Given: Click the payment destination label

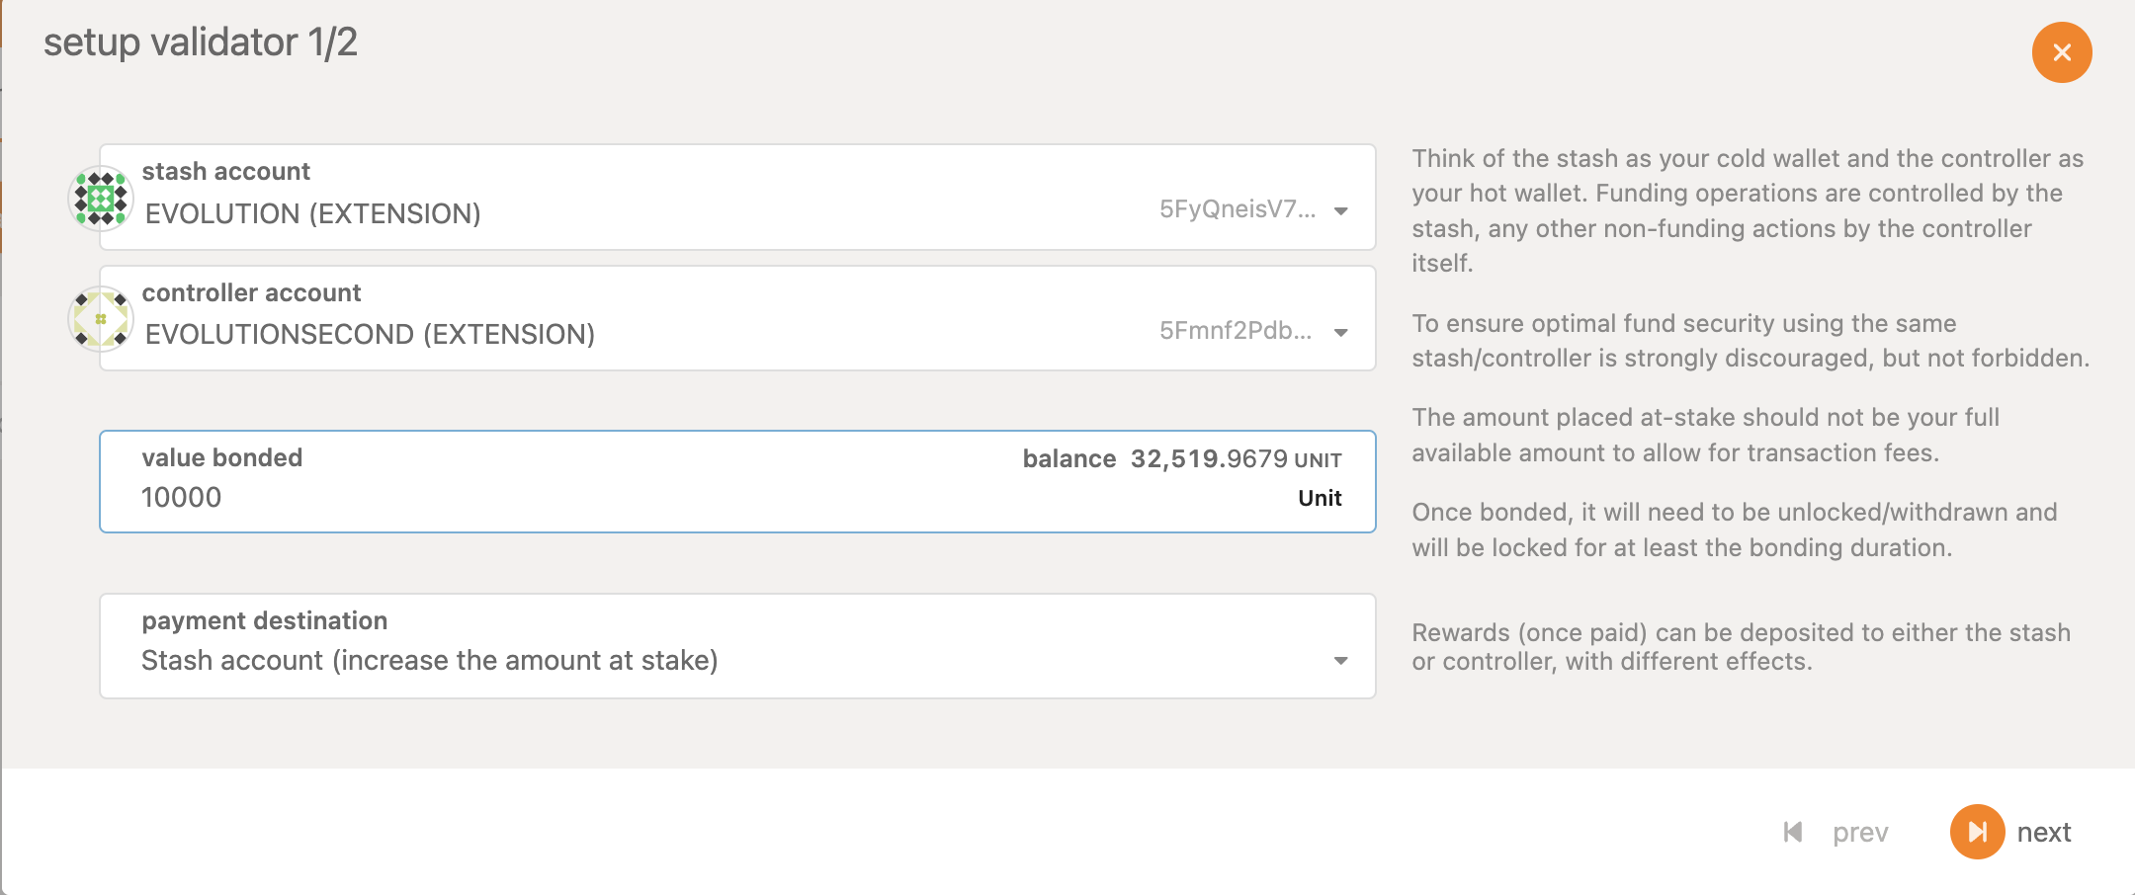Looking at the screenshot, I should [x=265, y=620].
